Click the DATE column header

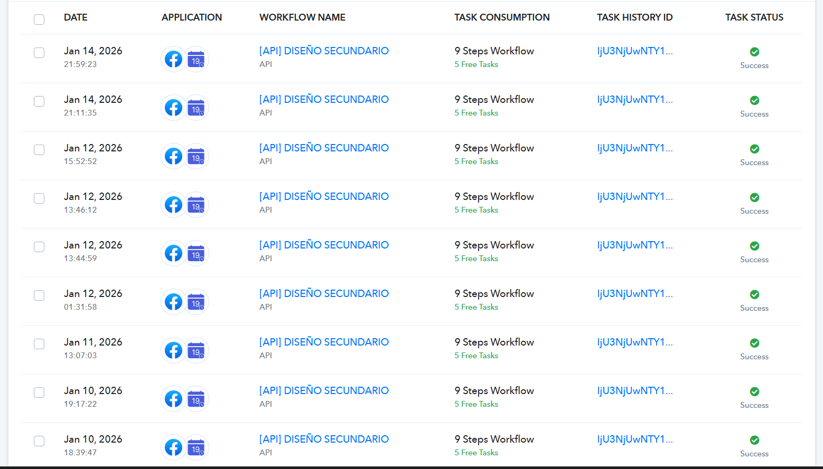(76, 17)
